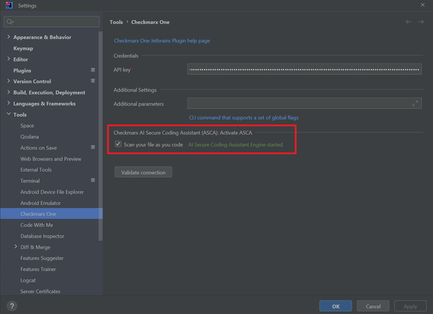Expand the Editor section

[9, 59]
